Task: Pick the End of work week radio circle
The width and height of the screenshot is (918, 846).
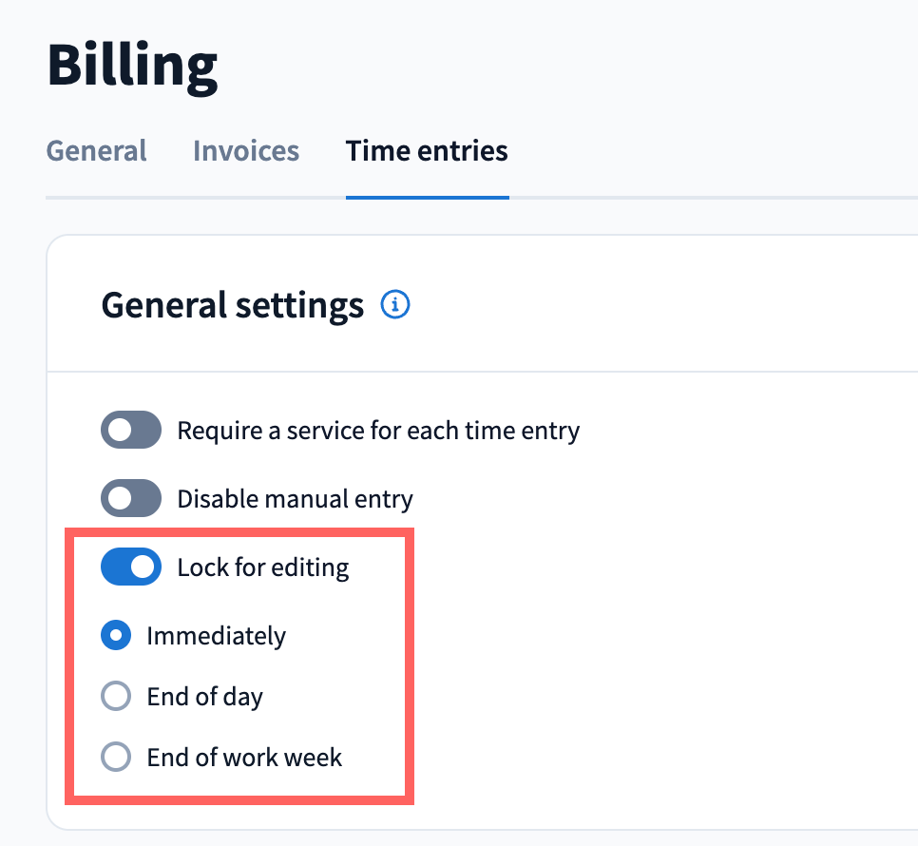Action: pos(116,758)
